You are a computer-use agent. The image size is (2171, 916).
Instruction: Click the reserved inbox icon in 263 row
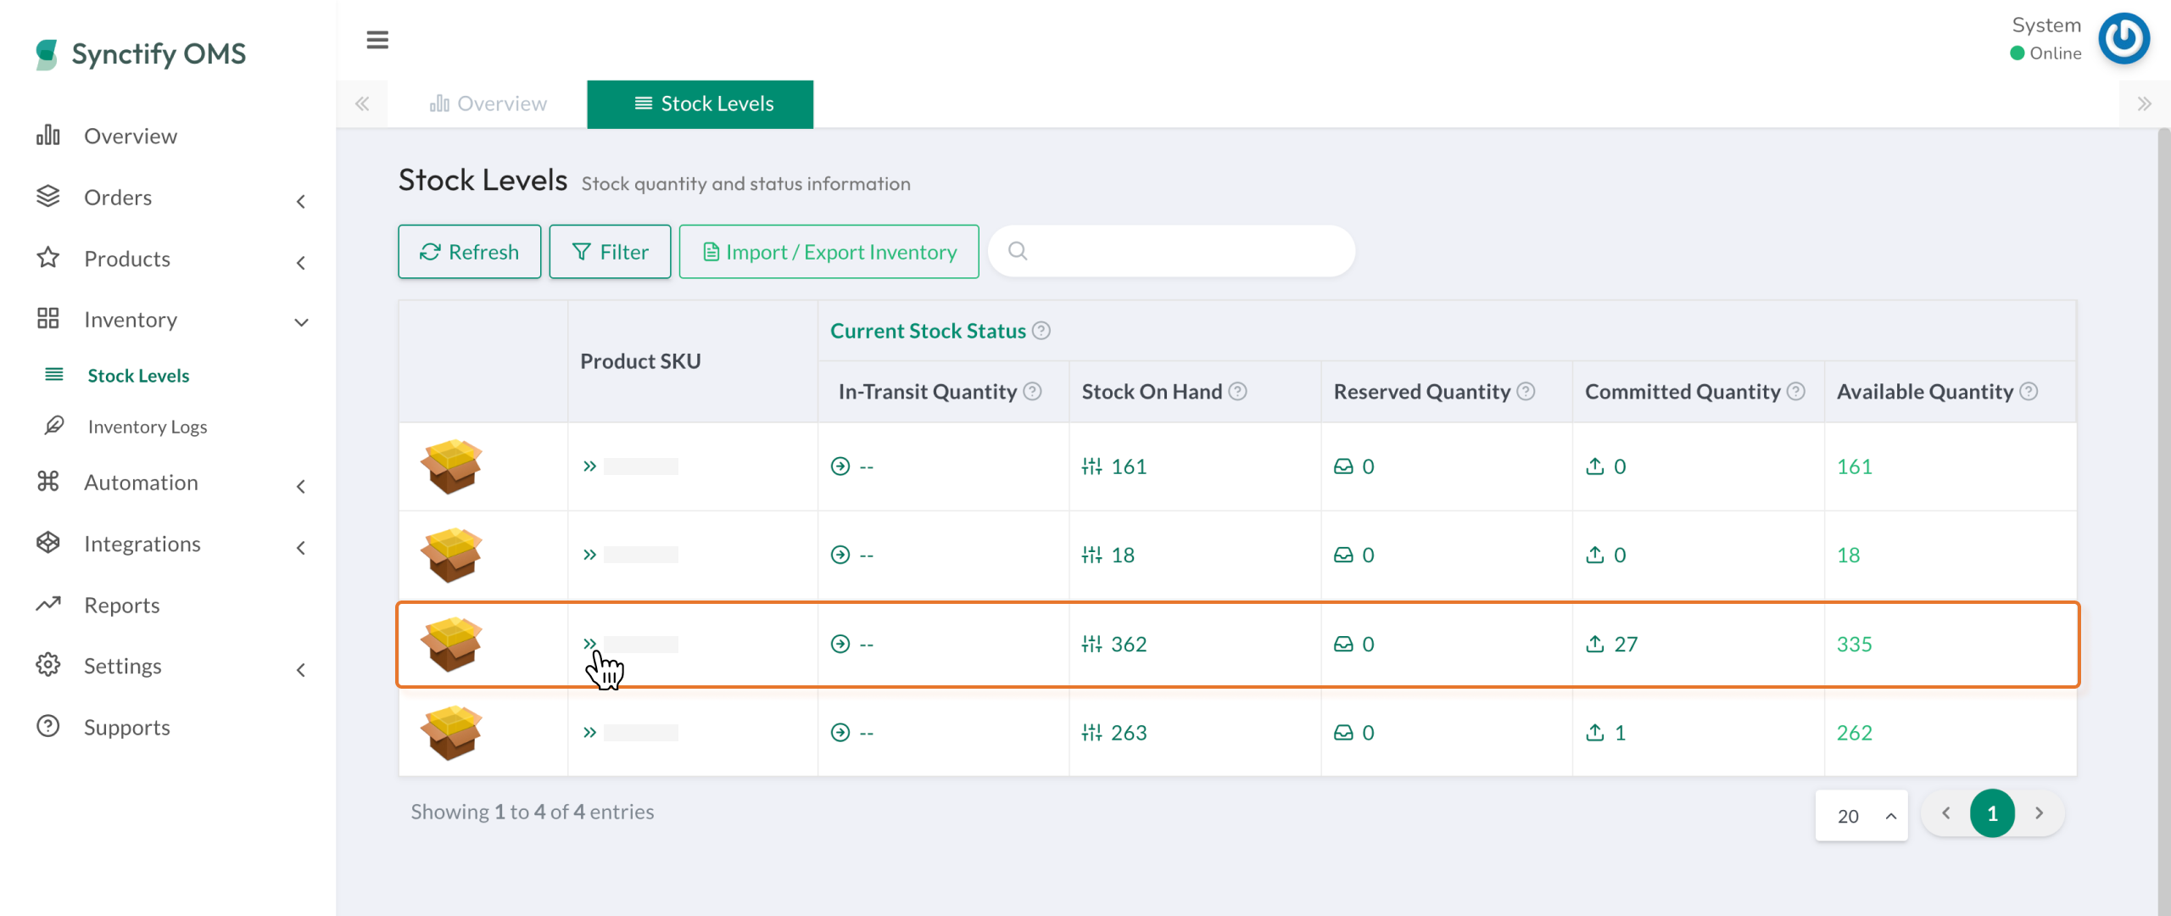[1343, 732]
